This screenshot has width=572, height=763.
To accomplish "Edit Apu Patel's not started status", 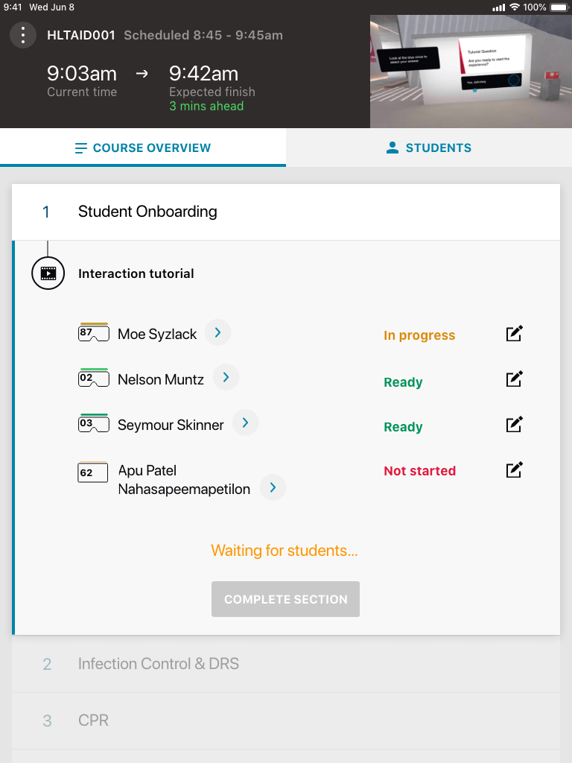I will pyautogui.click(x=514, y=469).
